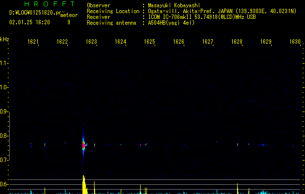
Task: Click the 0.7 kHz frequency label
Action: click(4, 160)
